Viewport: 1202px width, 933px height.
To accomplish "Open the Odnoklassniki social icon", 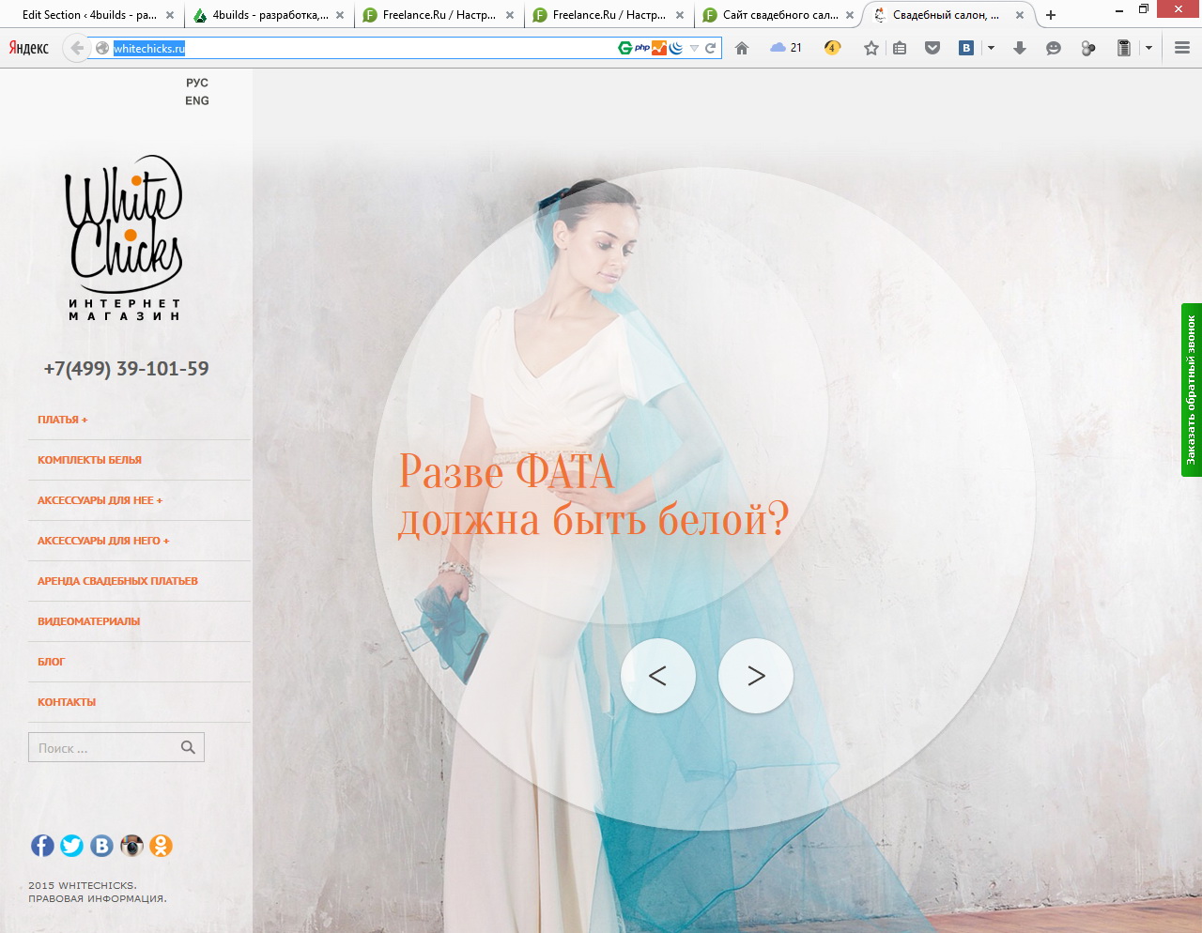I will tap(161, 846).
